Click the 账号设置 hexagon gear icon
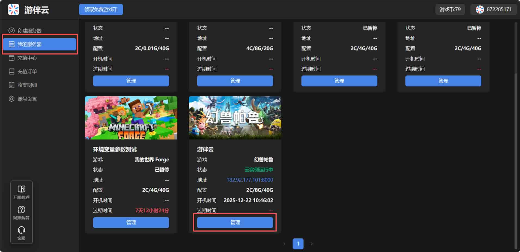This screenshot has height=252, width=520. coord(11,99)
